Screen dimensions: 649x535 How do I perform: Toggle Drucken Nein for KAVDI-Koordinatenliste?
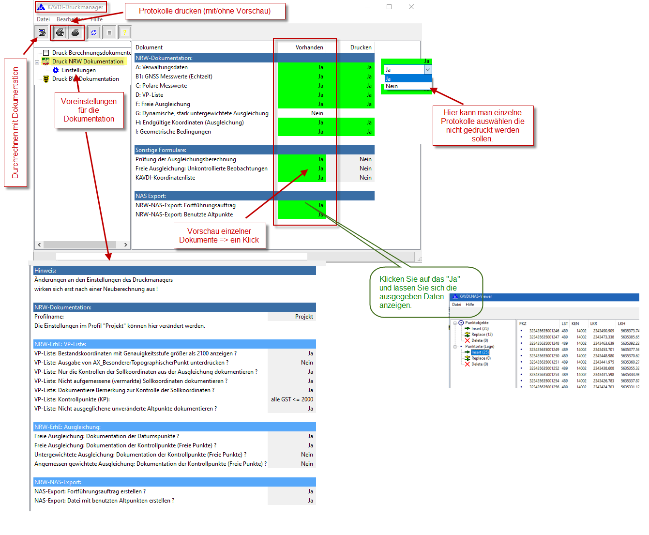[x=365, y=178]
